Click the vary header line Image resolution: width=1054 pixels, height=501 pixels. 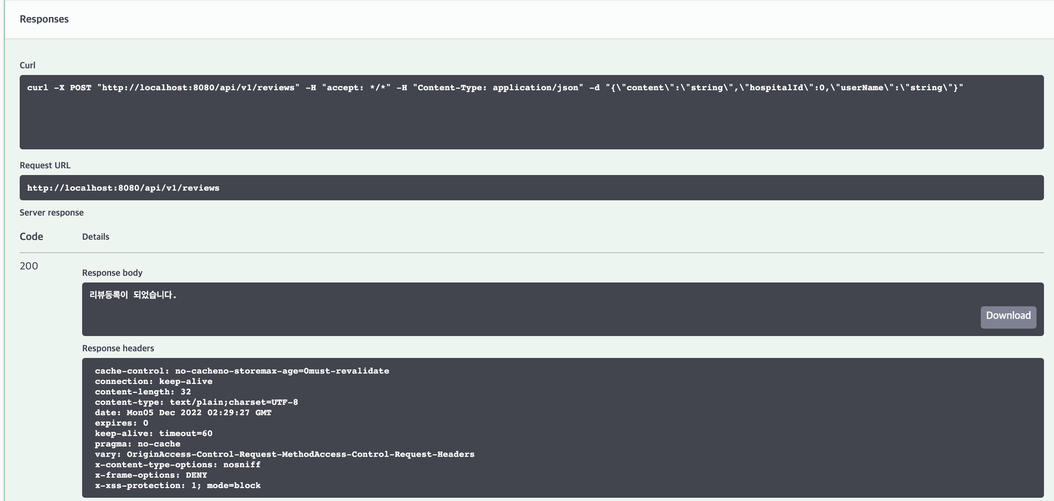[x=285, y=455]
